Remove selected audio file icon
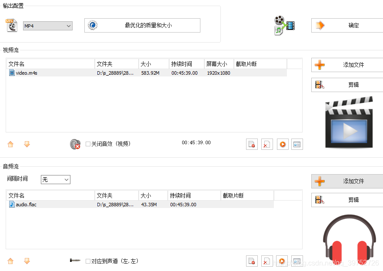Image resolution: width=383 pixels, height=271 pixels. (252, 261)
